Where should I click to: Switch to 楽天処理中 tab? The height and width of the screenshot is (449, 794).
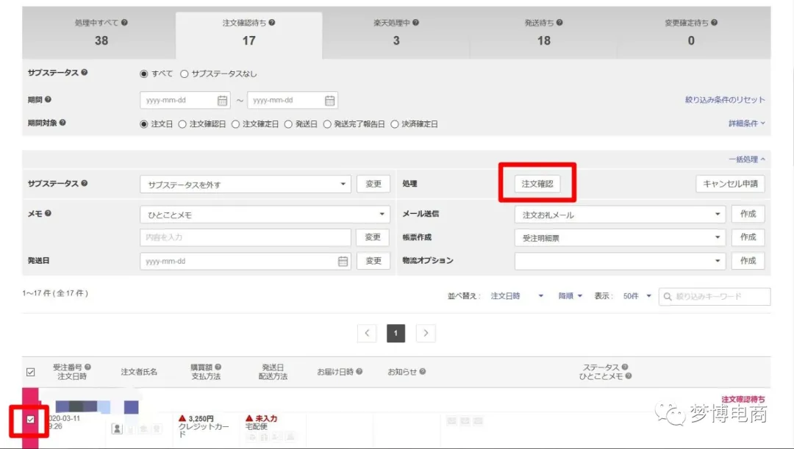[x=396, y=33]
